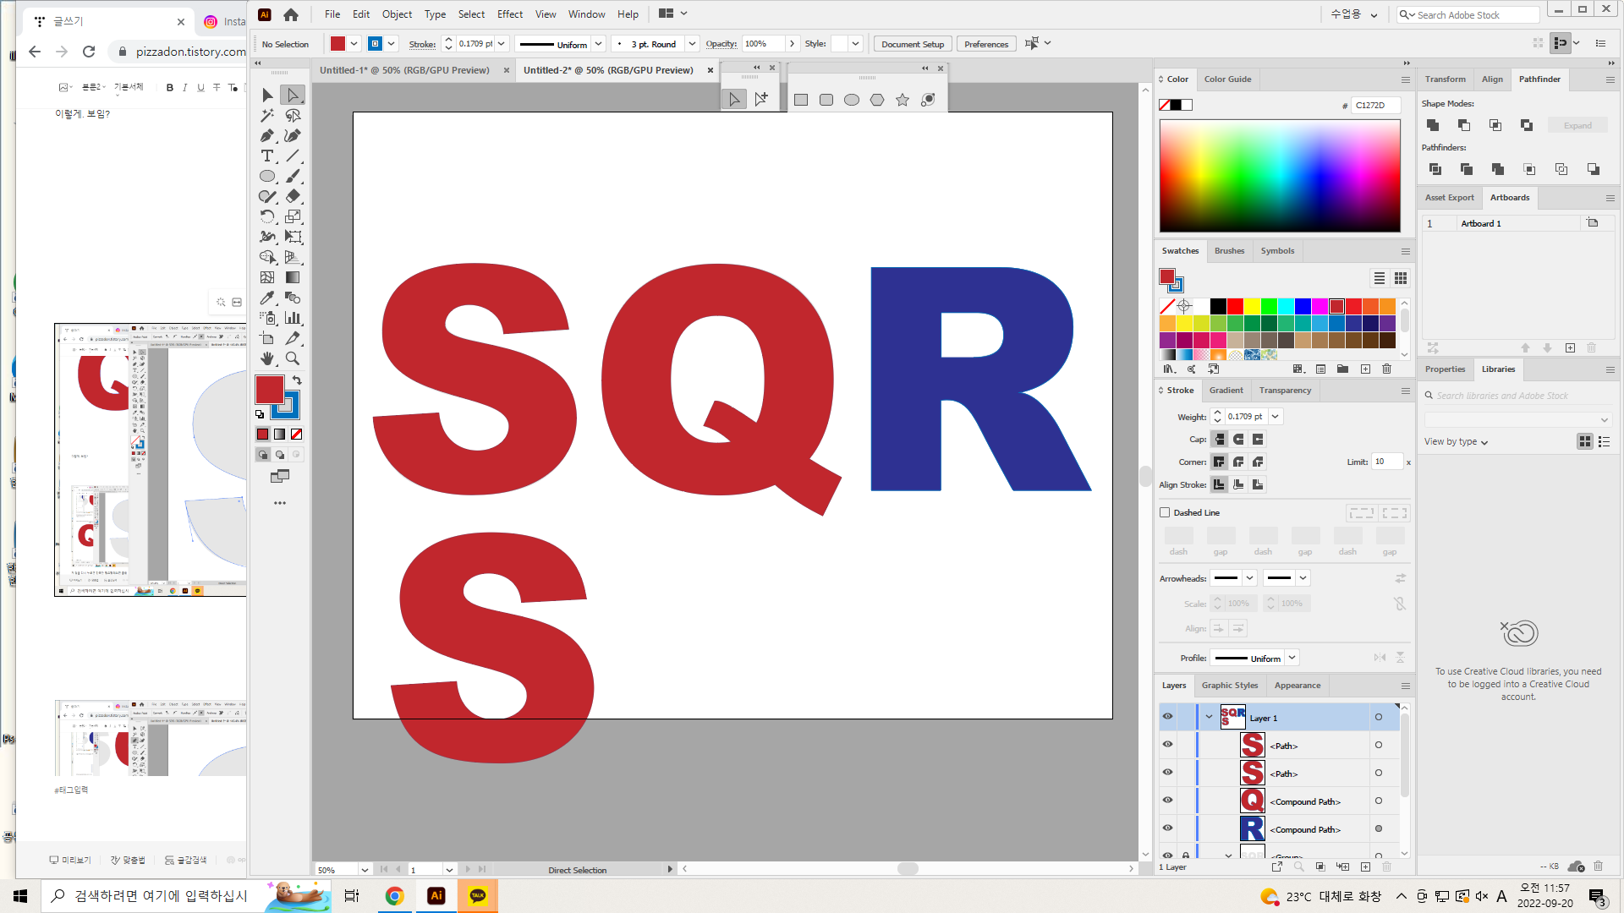
Task: Toggle visibility of Layer 1
Action: pos(1167,717)
